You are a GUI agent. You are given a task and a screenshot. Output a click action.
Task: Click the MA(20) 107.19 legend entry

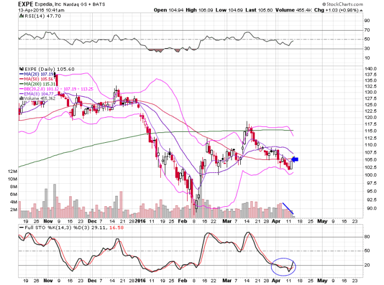tap(36, 74)
